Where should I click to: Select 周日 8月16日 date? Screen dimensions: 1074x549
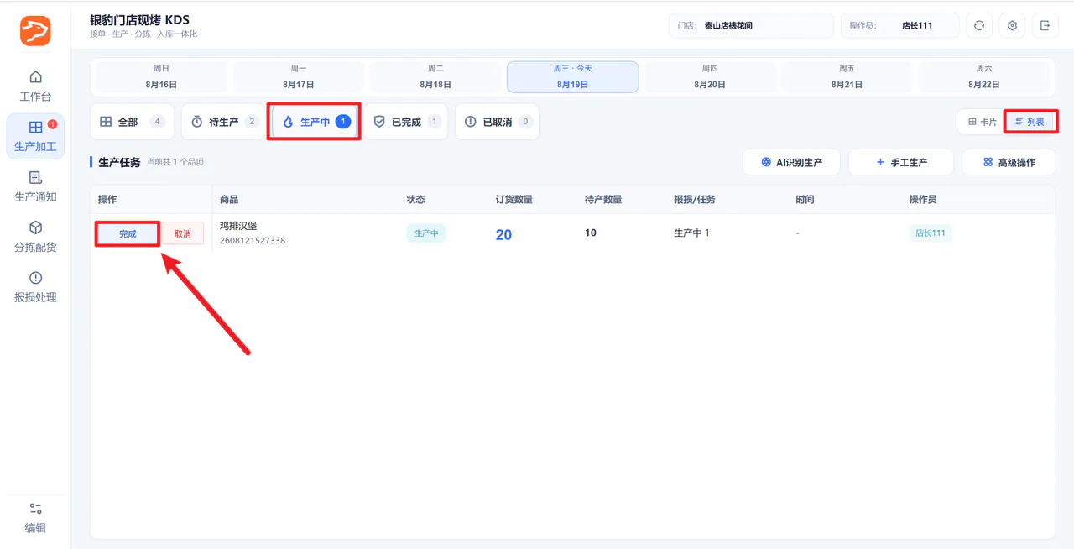[161, 76]
